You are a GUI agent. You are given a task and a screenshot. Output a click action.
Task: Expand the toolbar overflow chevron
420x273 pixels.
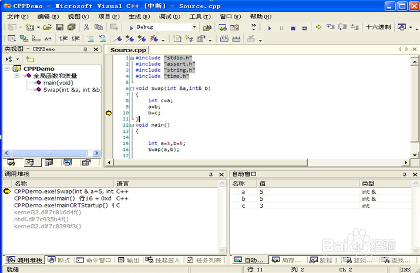pos(254,27)
